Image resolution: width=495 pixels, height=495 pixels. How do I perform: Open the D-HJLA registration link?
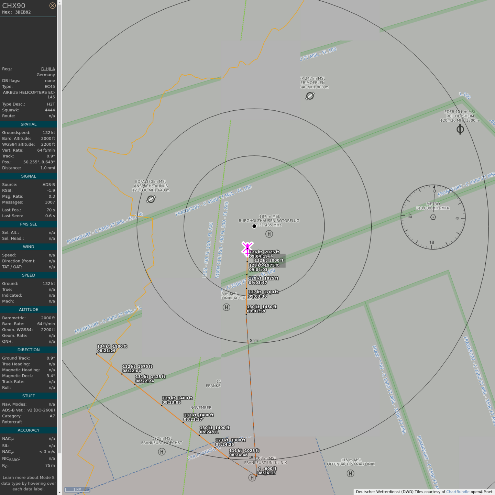(x=48, y=69)
